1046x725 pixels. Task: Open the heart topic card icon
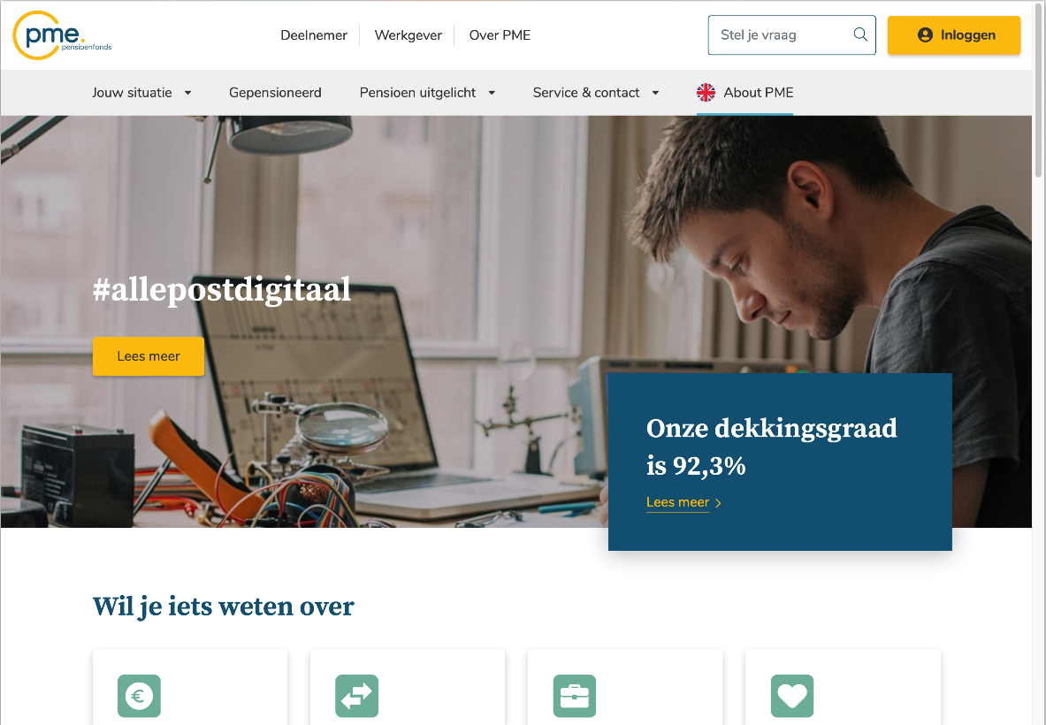pyautogui.click(x=792, y=696)
